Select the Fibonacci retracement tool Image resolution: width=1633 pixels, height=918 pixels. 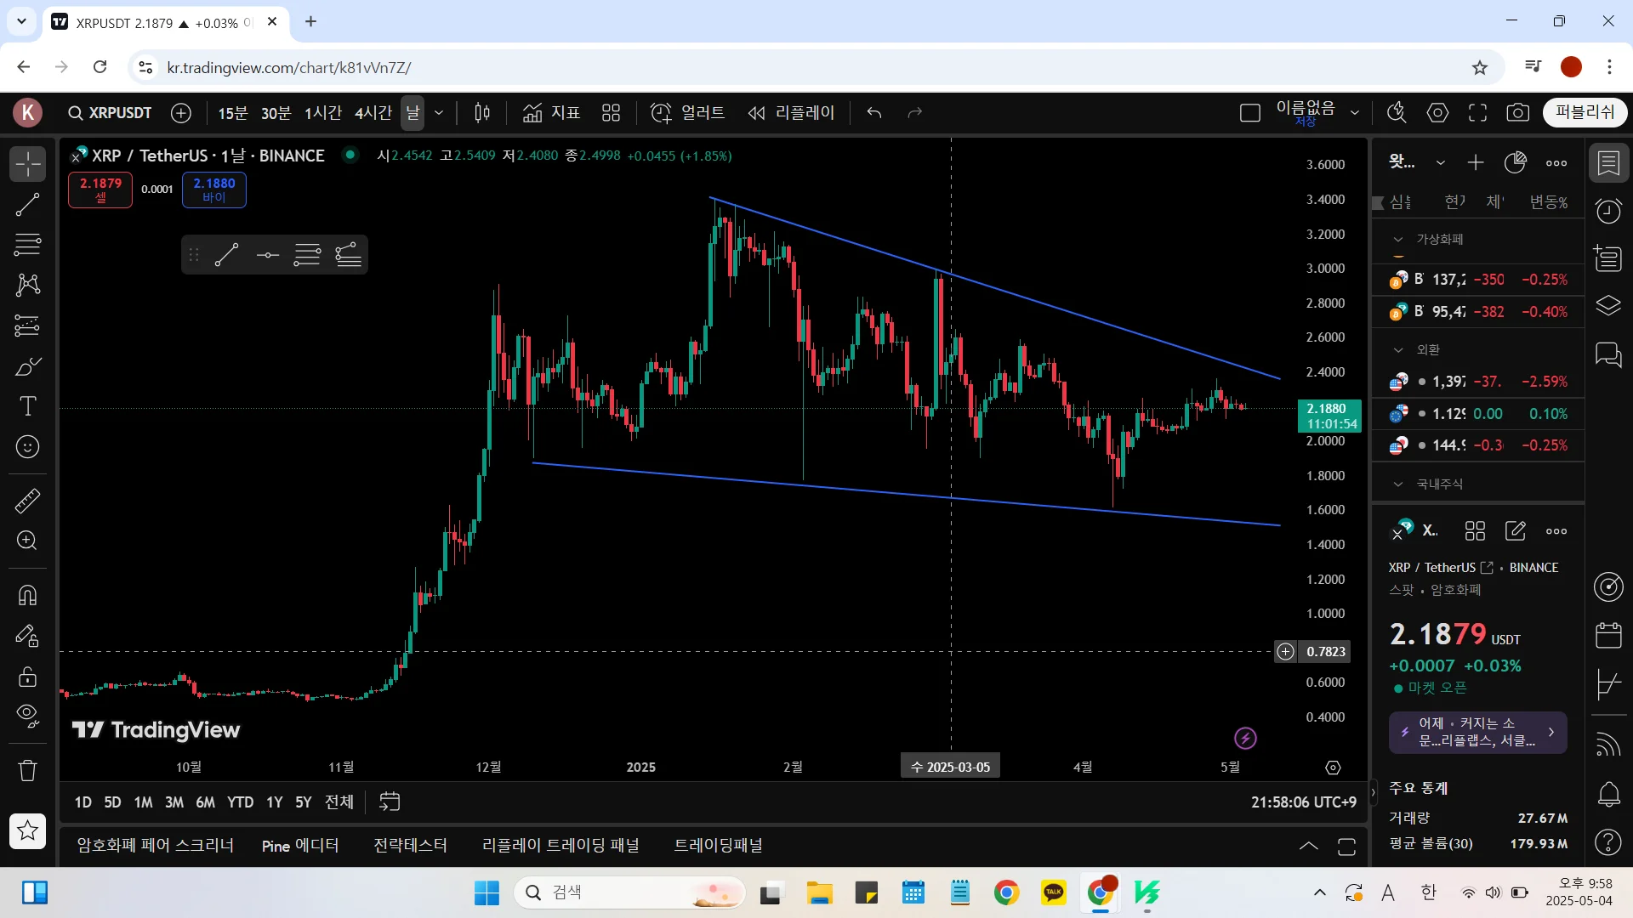(x=27, y=245)
